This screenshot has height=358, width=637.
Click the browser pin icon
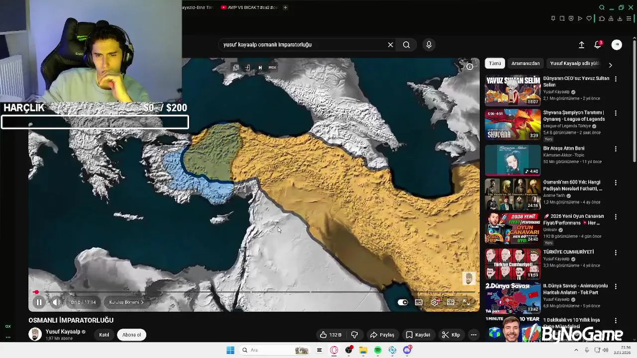[x=553, y=18]
